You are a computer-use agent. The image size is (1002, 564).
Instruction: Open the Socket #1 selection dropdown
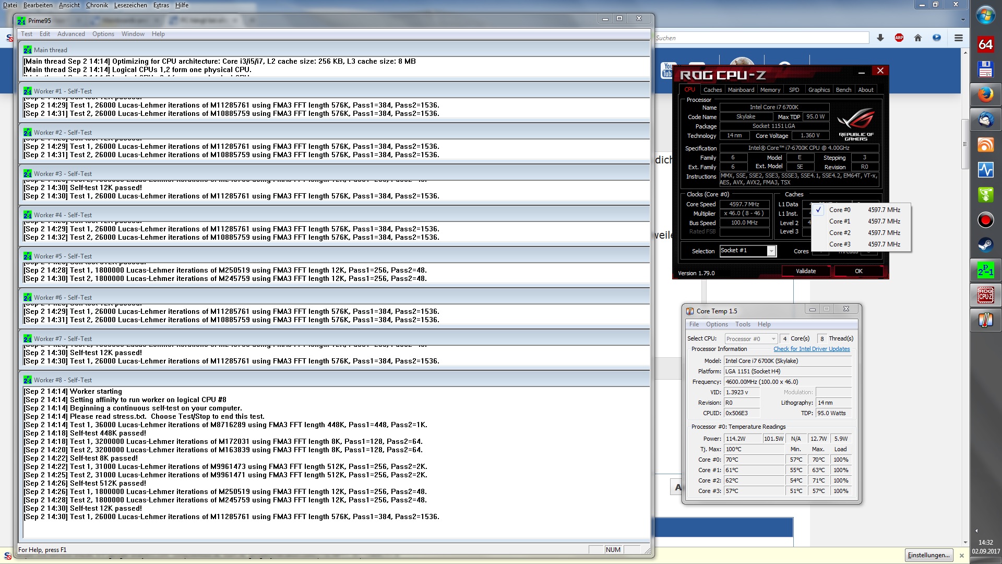tap(771, 251)
